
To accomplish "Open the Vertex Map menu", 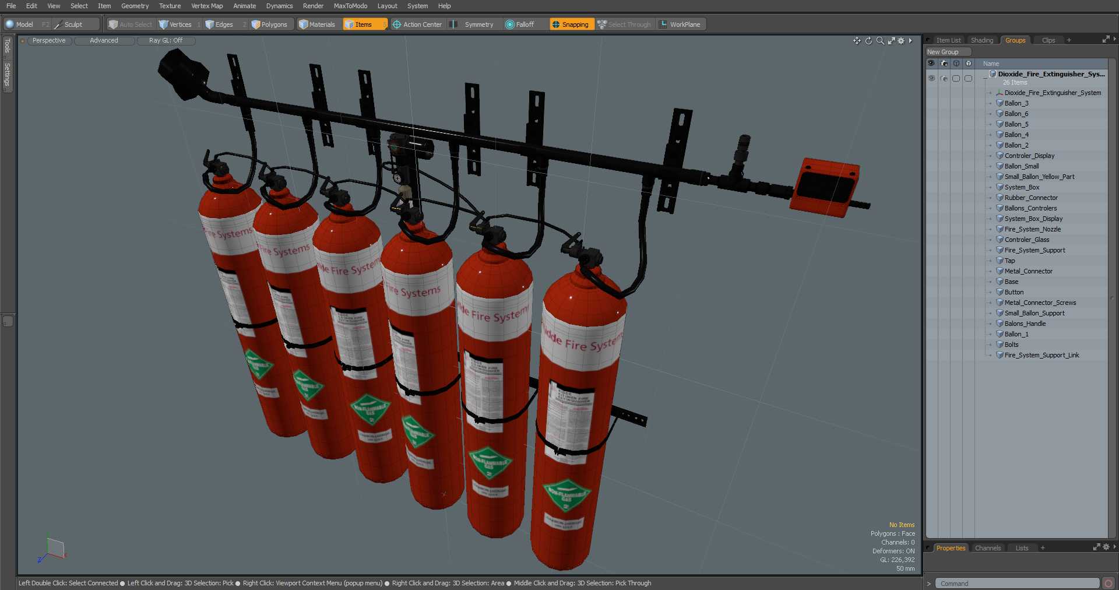I will coord(207,6).
